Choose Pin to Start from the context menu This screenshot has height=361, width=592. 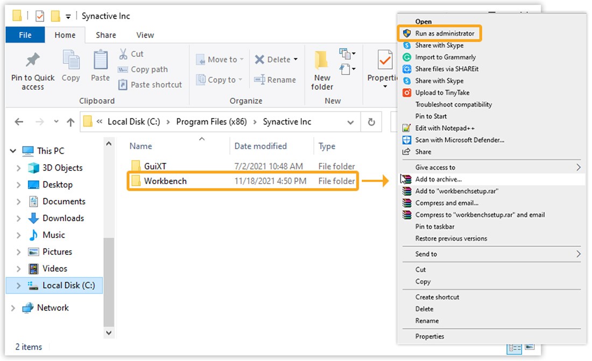click(431, 116)
